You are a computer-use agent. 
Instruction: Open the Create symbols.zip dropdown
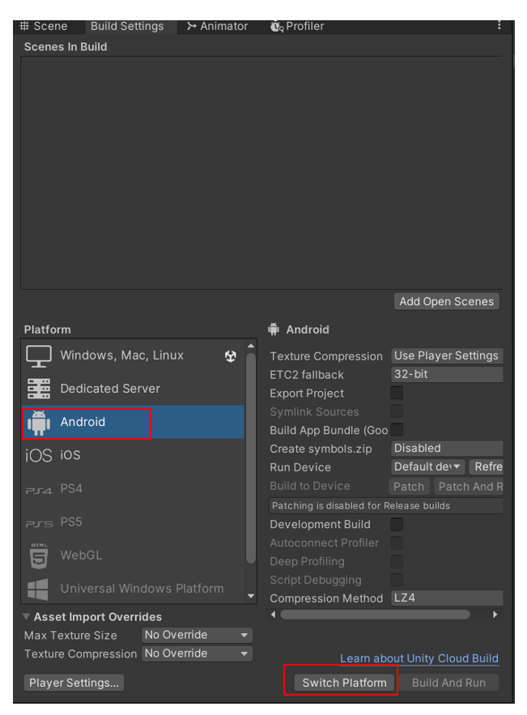coord(447,449)
